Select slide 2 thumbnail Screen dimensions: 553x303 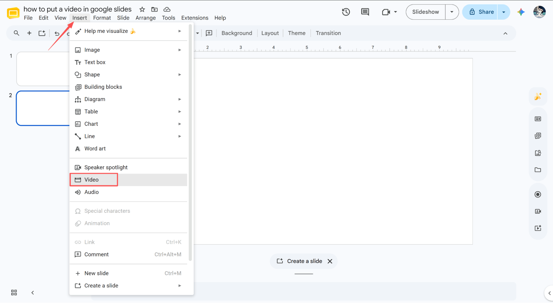pyautogui.click(x=43, y=108)
